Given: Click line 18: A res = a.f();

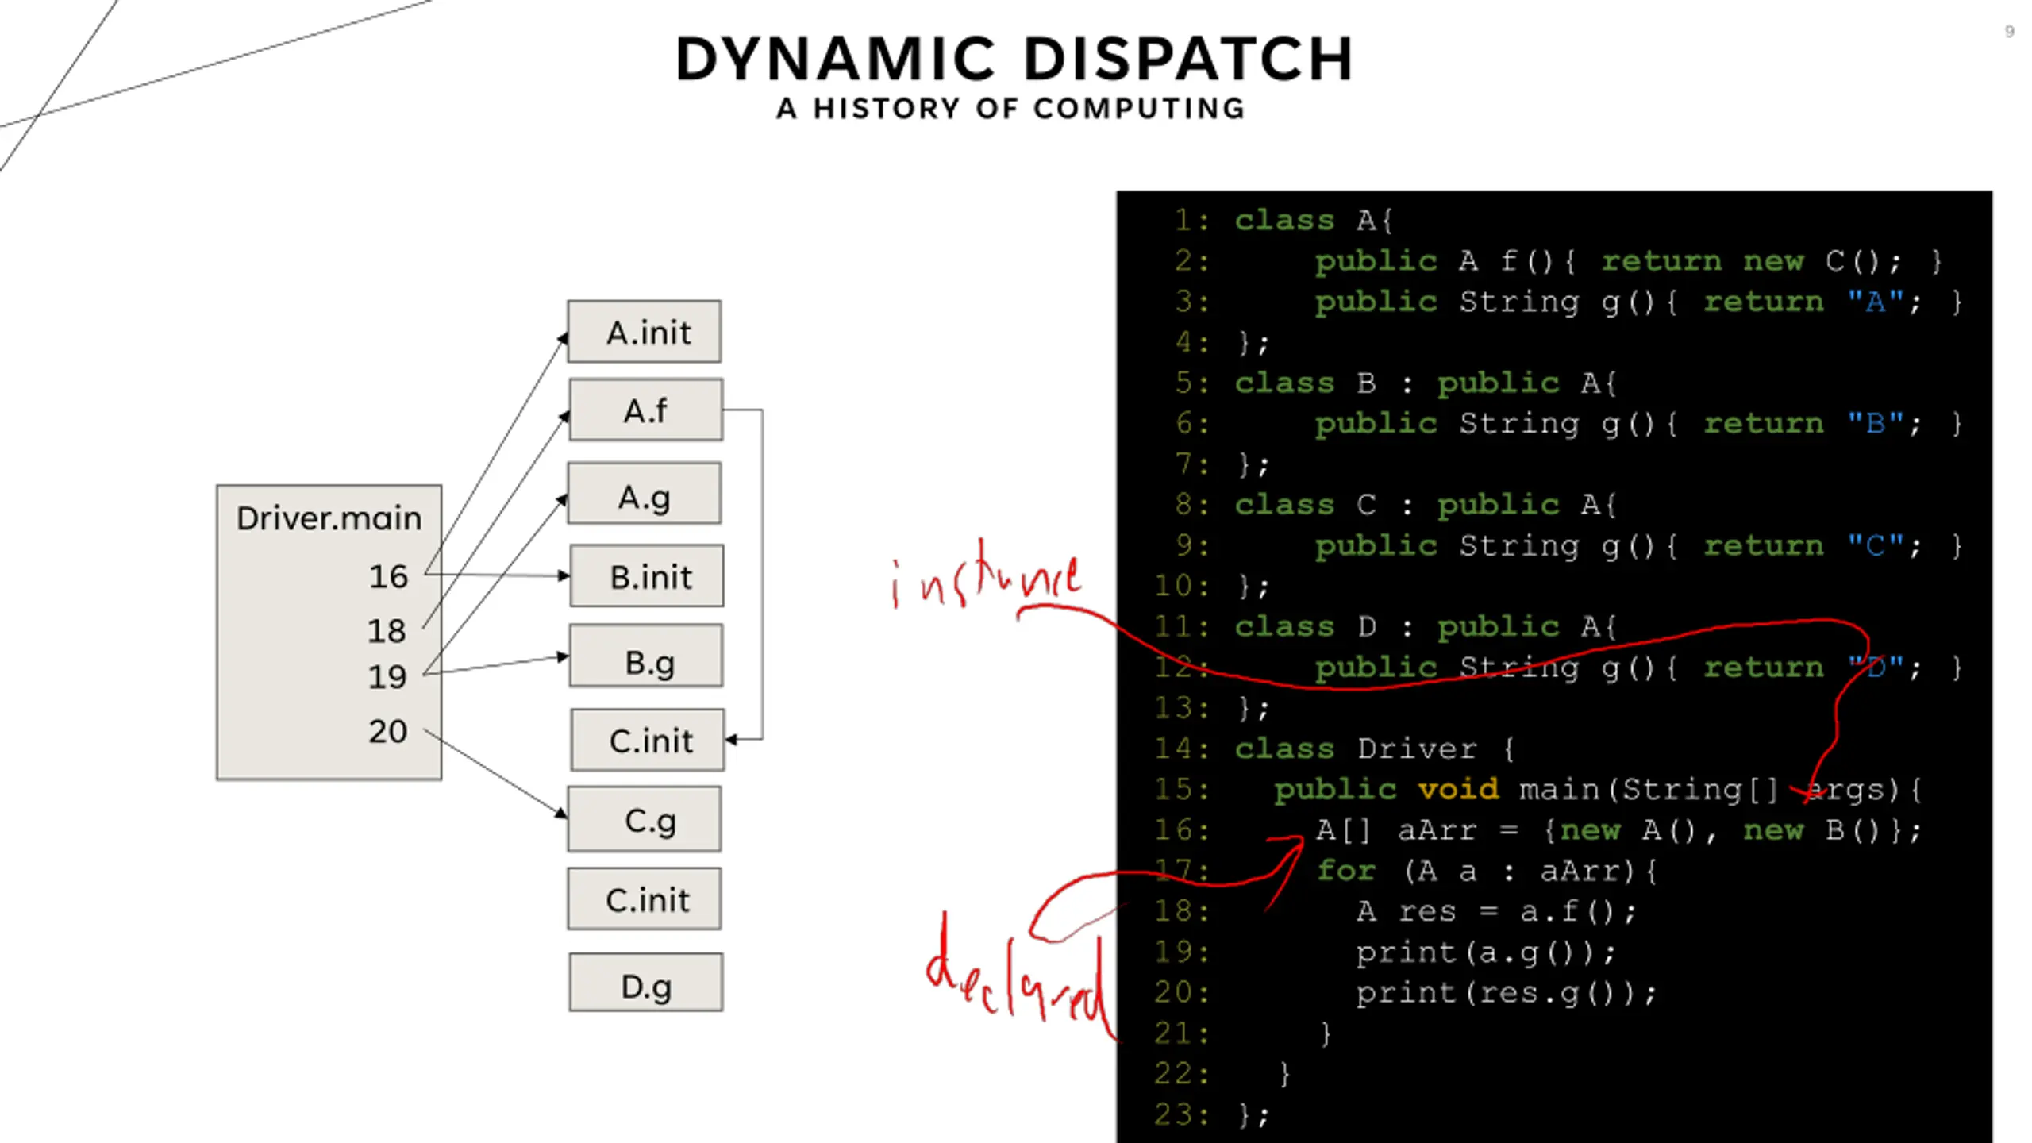Looking at the screenshot, I should (1395, 911).
